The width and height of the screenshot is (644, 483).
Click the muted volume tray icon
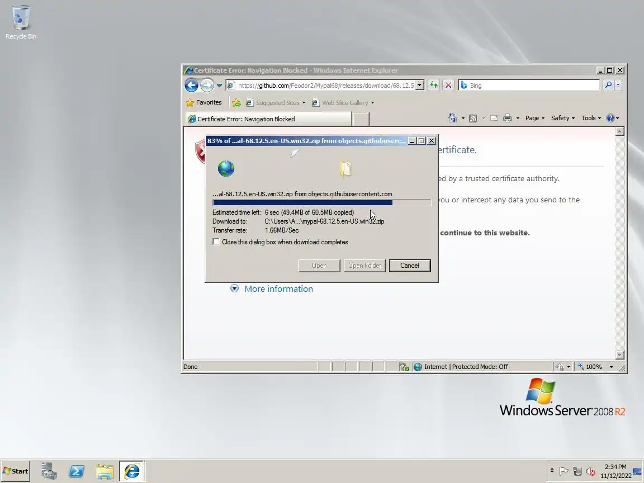click(x=590, y=471)
